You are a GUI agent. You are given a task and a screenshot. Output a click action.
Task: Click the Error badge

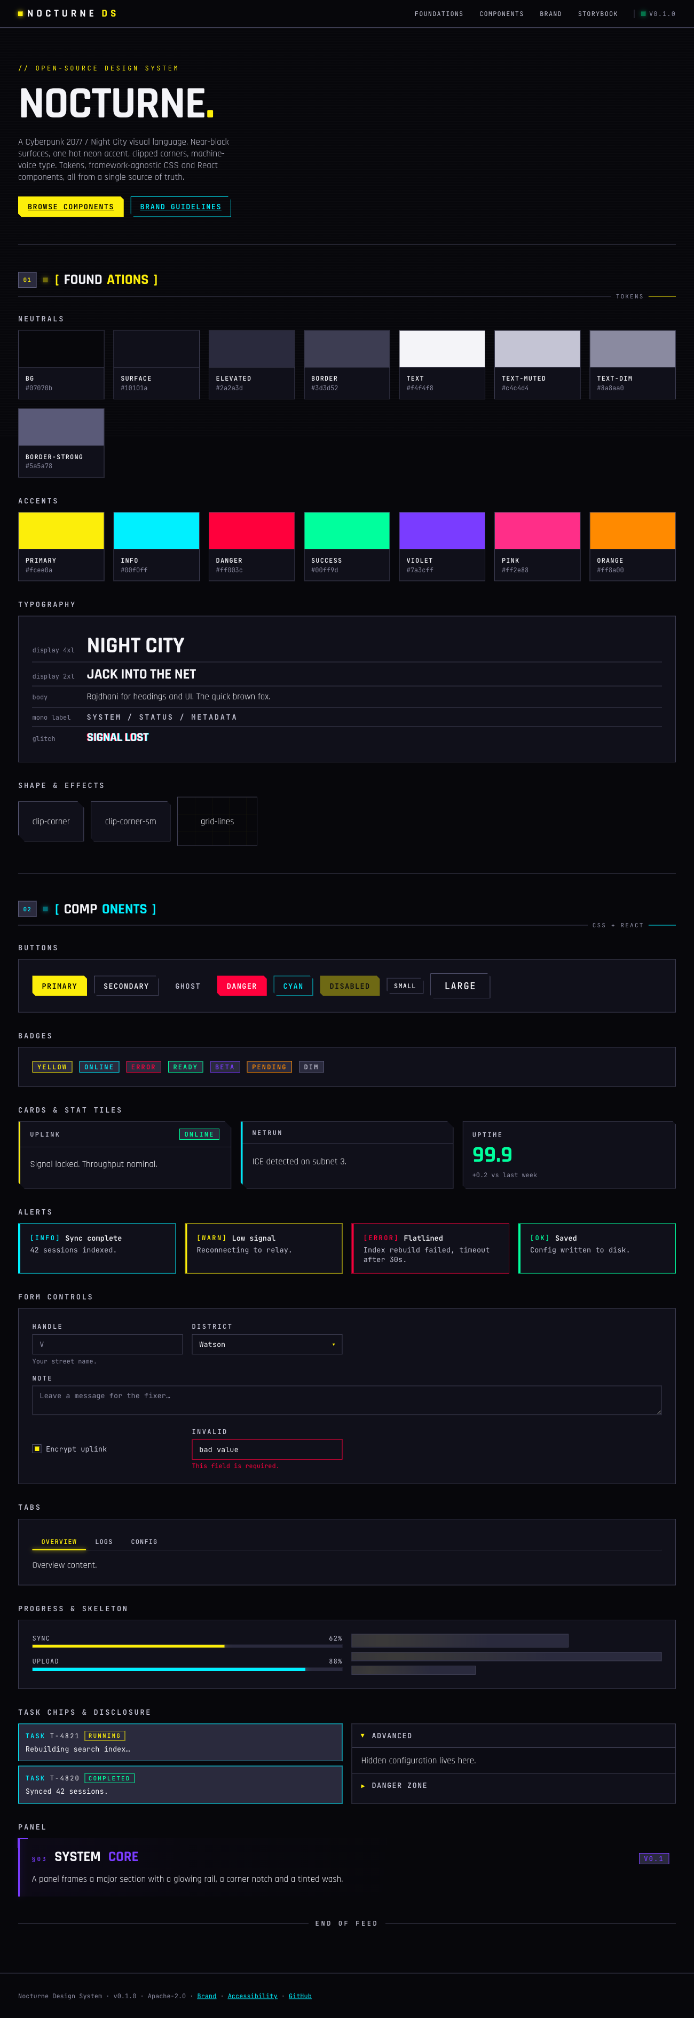click(144, 1067)
